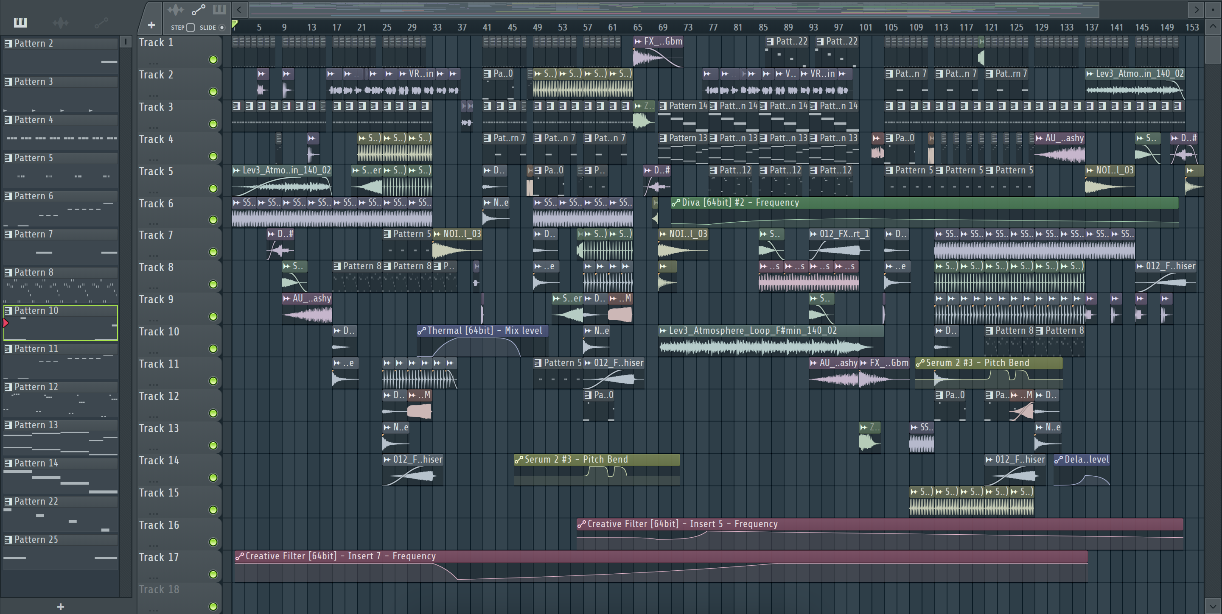
Task: Add a new playlist track with plus button
Action: 151,25
